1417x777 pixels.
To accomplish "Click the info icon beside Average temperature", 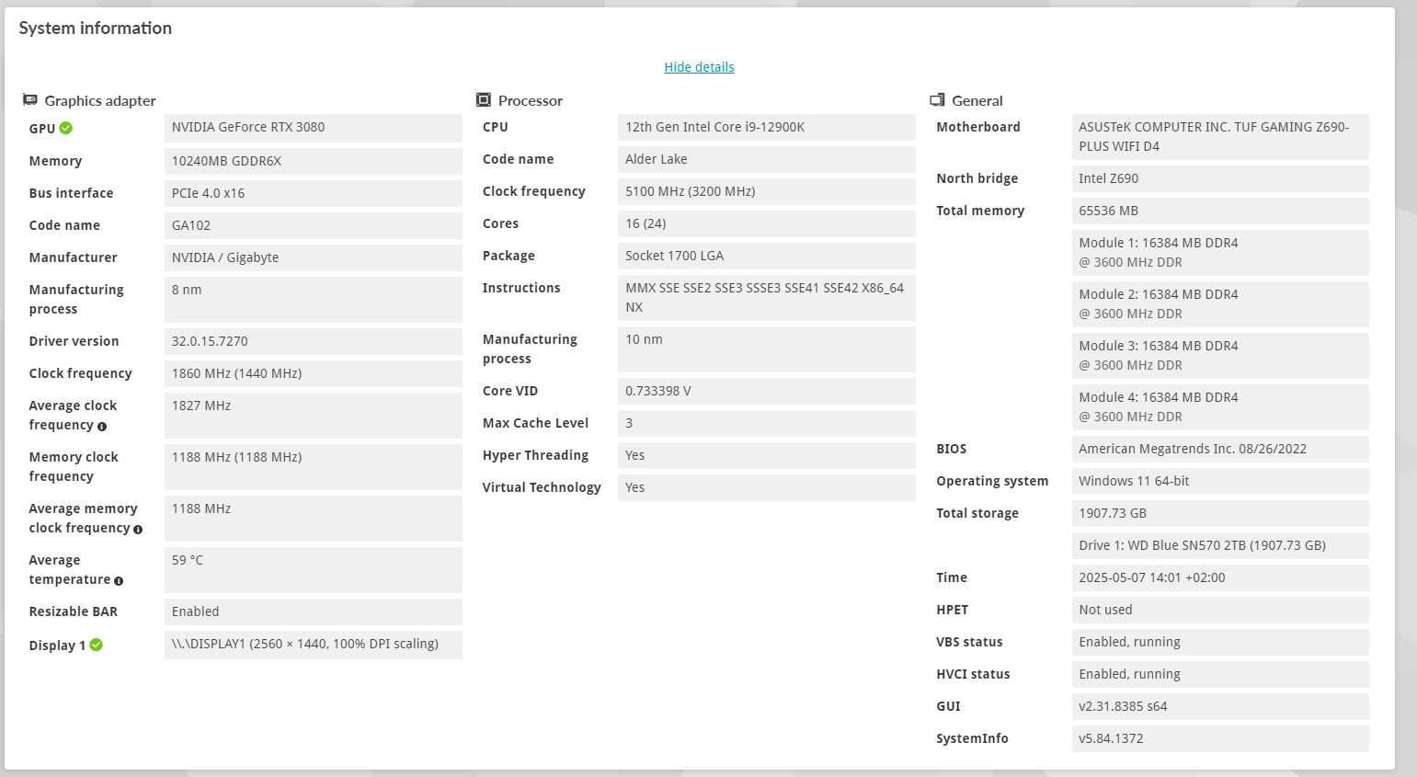I will coord(119,581).
